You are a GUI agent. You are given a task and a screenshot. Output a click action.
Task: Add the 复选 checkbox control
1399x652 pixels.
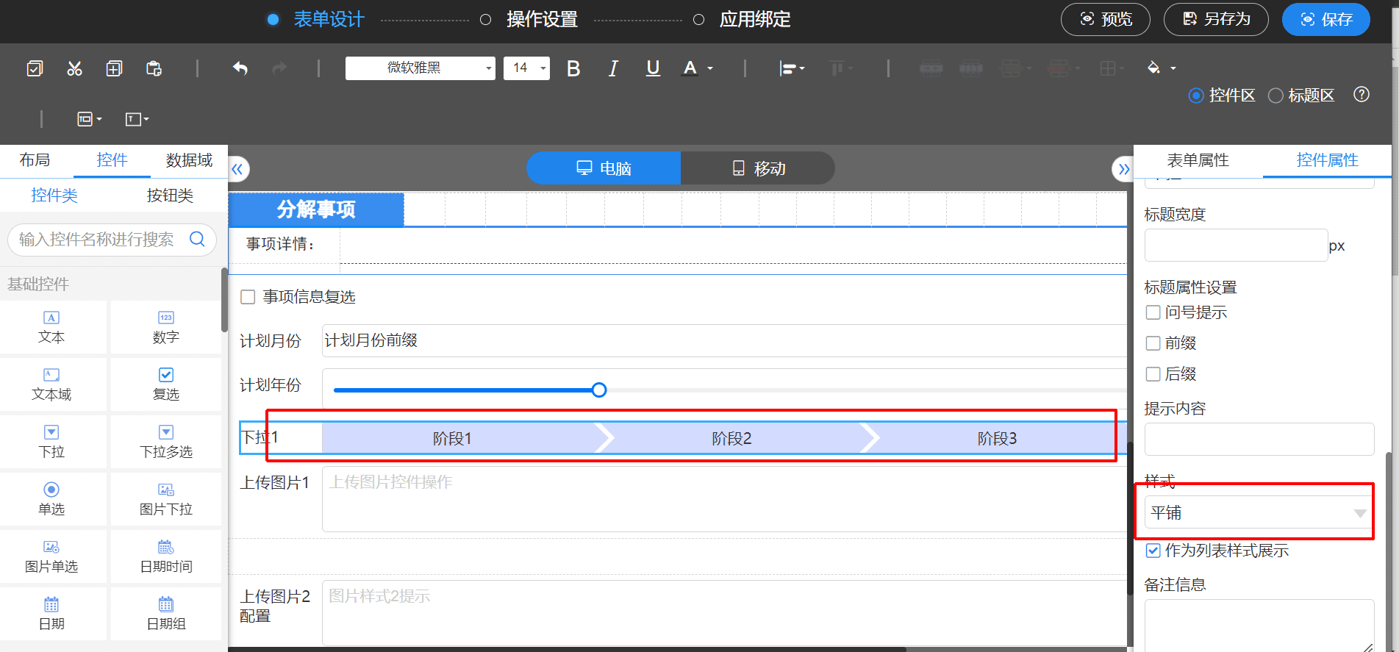[x=166, y=384]
